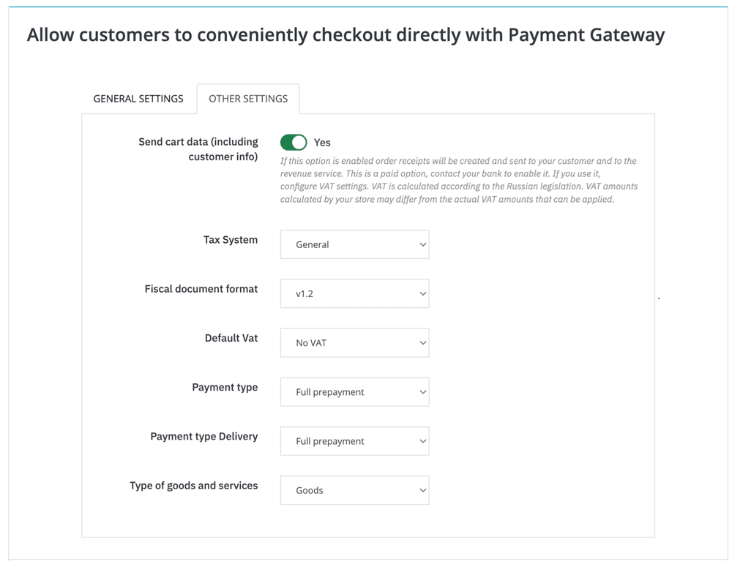
Task: Click the Tax System field label
Action: point(231,240)
